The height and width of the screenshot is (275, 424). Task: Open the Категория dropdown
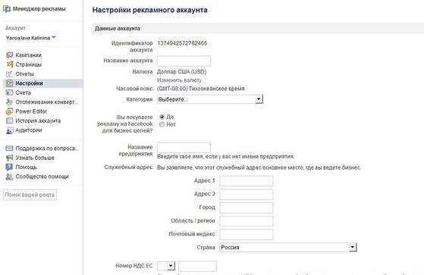pos(210,99)
